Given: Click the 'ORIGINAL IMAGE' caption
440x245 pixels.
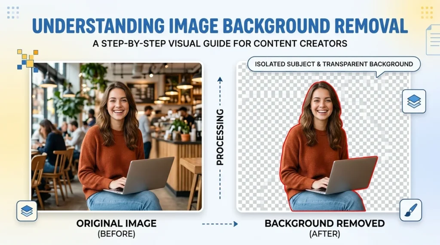Looking at the screenshot, I should tap(116, 224).
